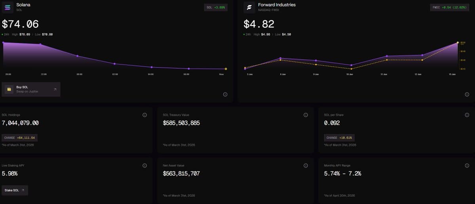Click the 15 Jun yellow end point on the FWDI chart
Screen dimensions: 475x204
(x=458, y=42)
